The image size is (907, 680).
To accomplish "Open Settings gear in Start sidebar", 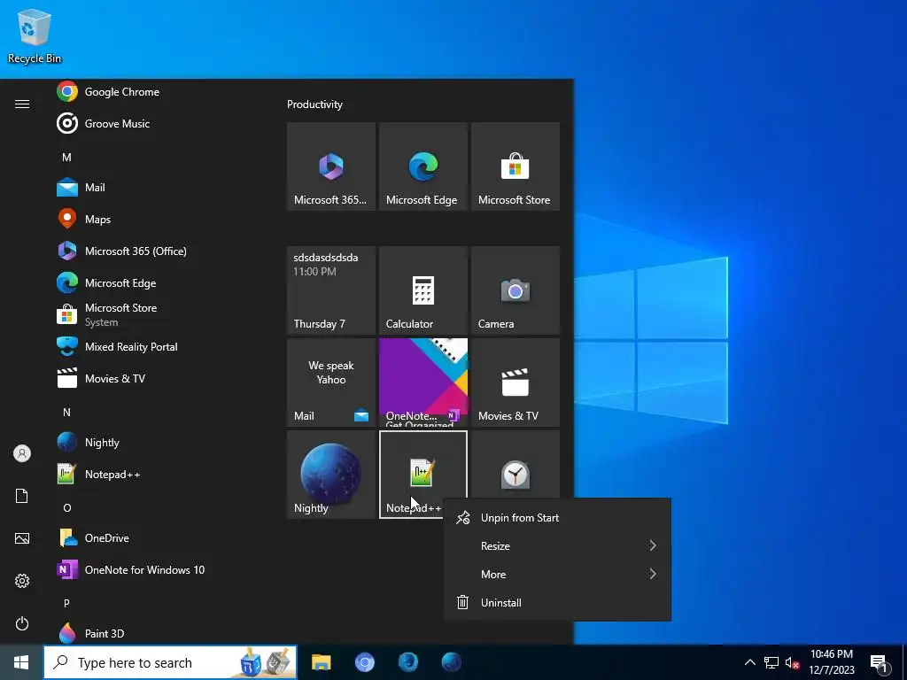I will (x=22, y=581).
